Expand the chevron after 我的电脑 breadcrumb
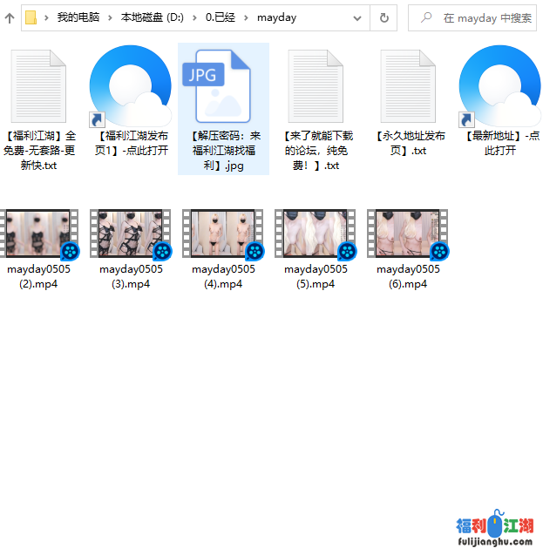Screen dimensions: 543x555 [x=110, y=17]
